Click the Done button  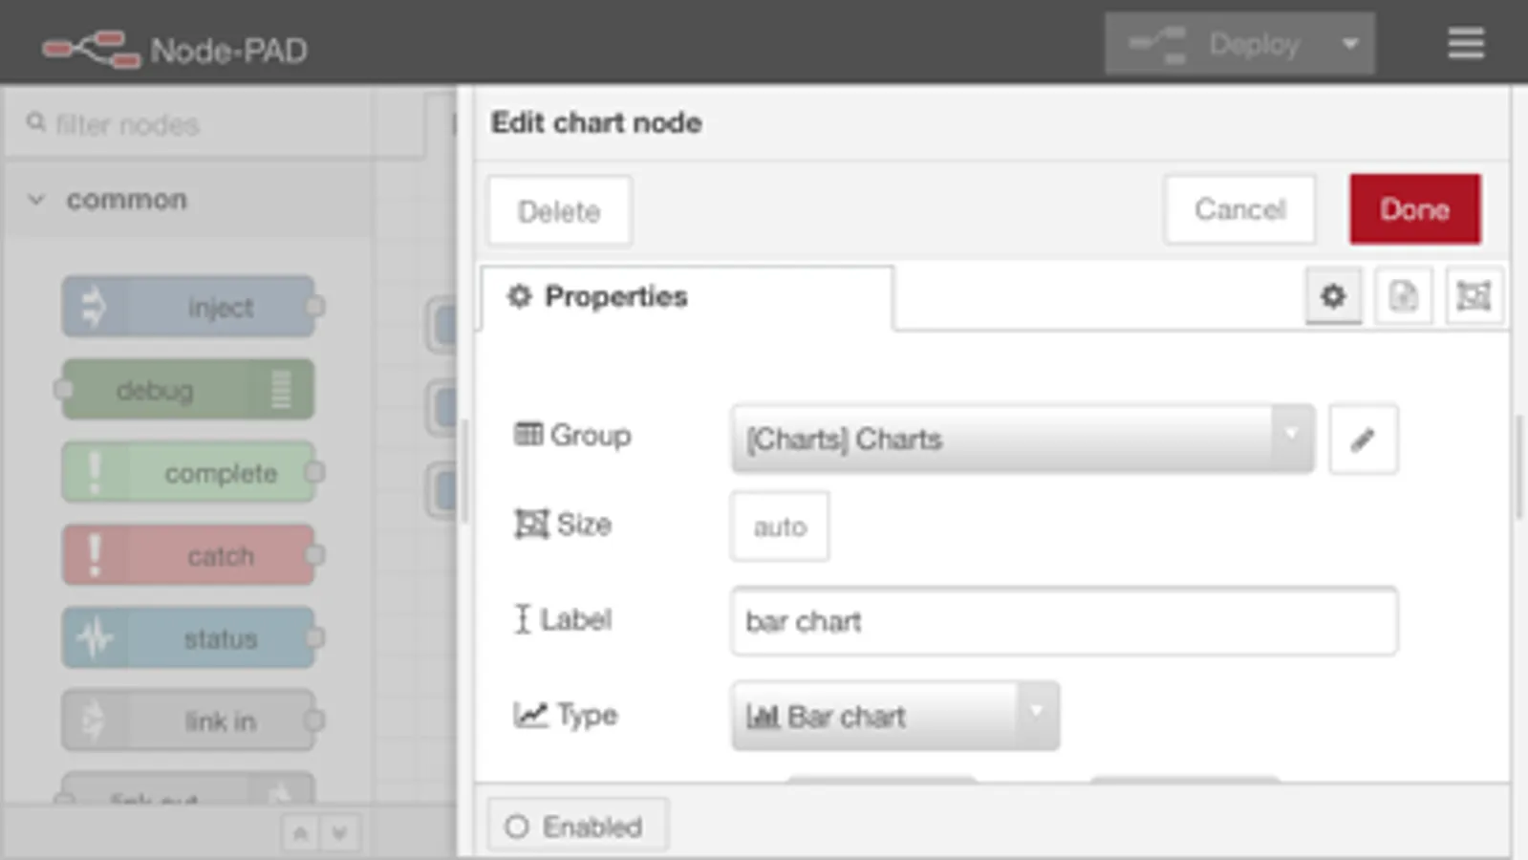coord(1414,209)
